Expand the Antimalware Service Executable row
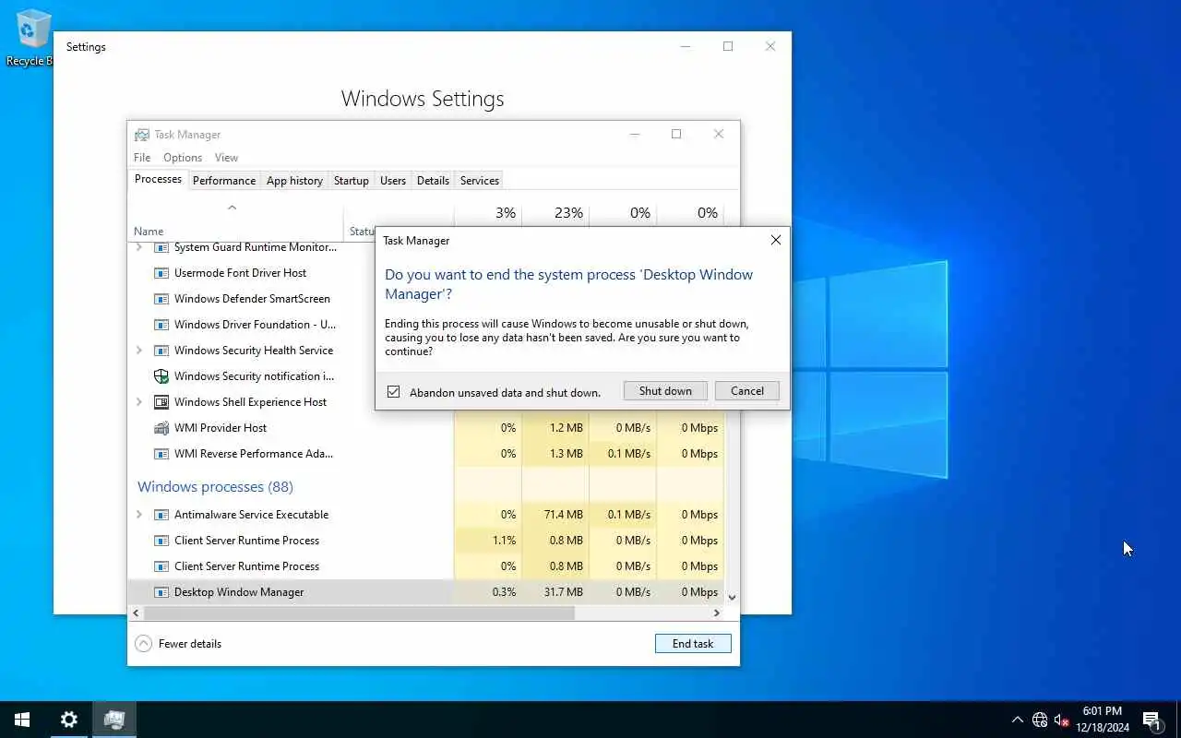 [139, 515]
